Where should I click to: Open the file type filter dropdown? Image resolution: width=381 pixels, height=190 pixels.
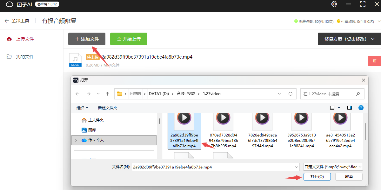click(333, 167)
